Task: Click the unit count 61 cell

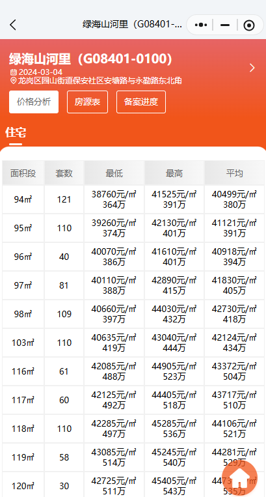Action: (x=64, y=371)
